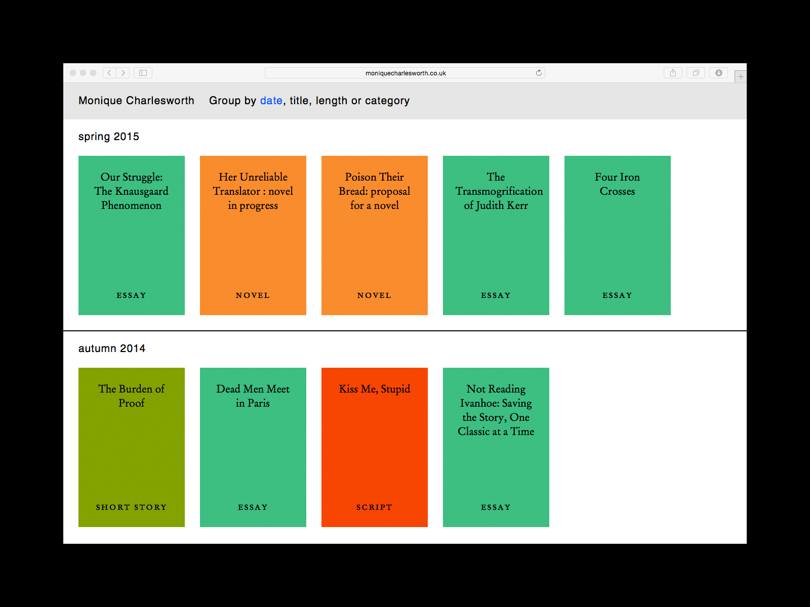Screen dimensions: 810x607
Task: Group works by length
Action: (x=331, y=101)
